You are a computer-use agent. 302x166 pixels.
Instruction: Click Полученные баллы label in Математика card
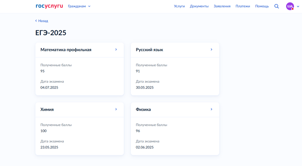pyautogui.click(x=56, y=65)
